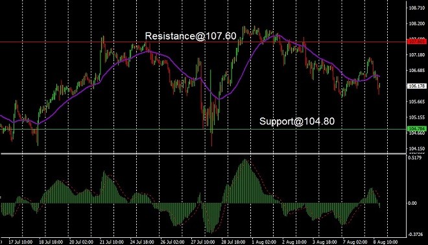Select the Resistance@107.60 annotation text
The width and height of the screenshot is (428, 245).
(191, 36)
